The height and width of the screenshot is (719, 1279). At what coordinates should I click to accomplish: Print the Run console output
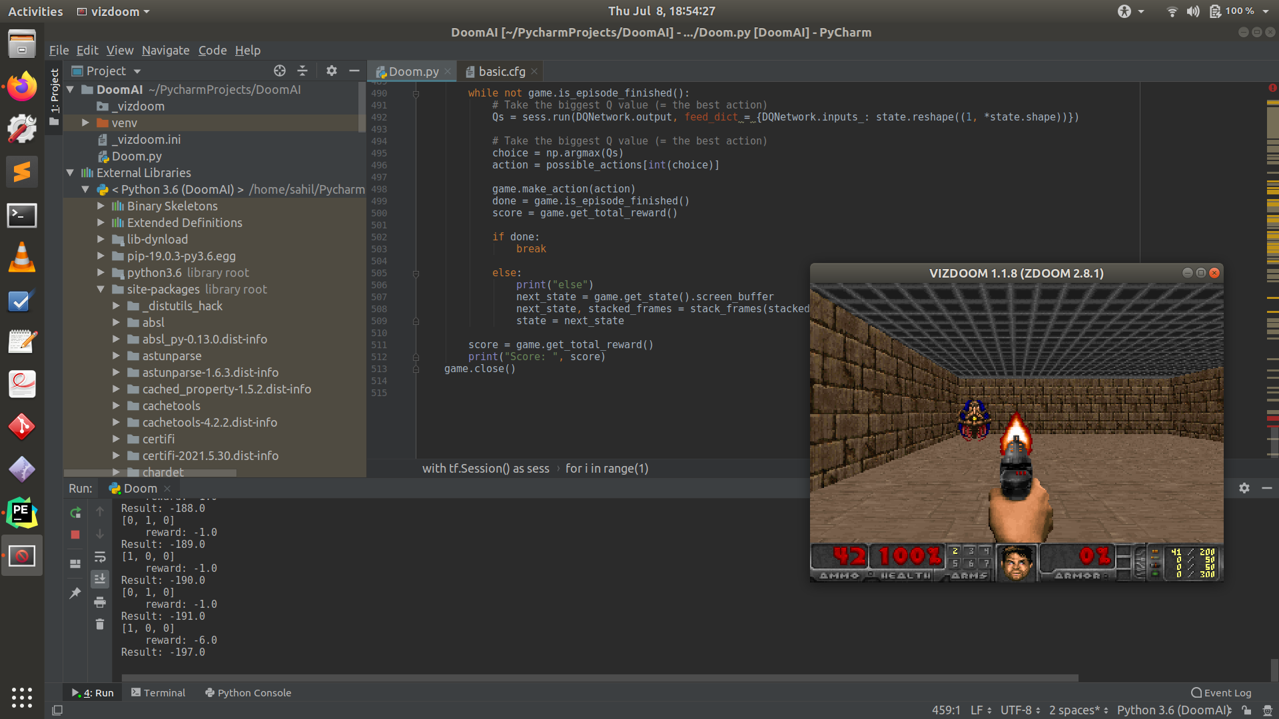coord(100,602)
